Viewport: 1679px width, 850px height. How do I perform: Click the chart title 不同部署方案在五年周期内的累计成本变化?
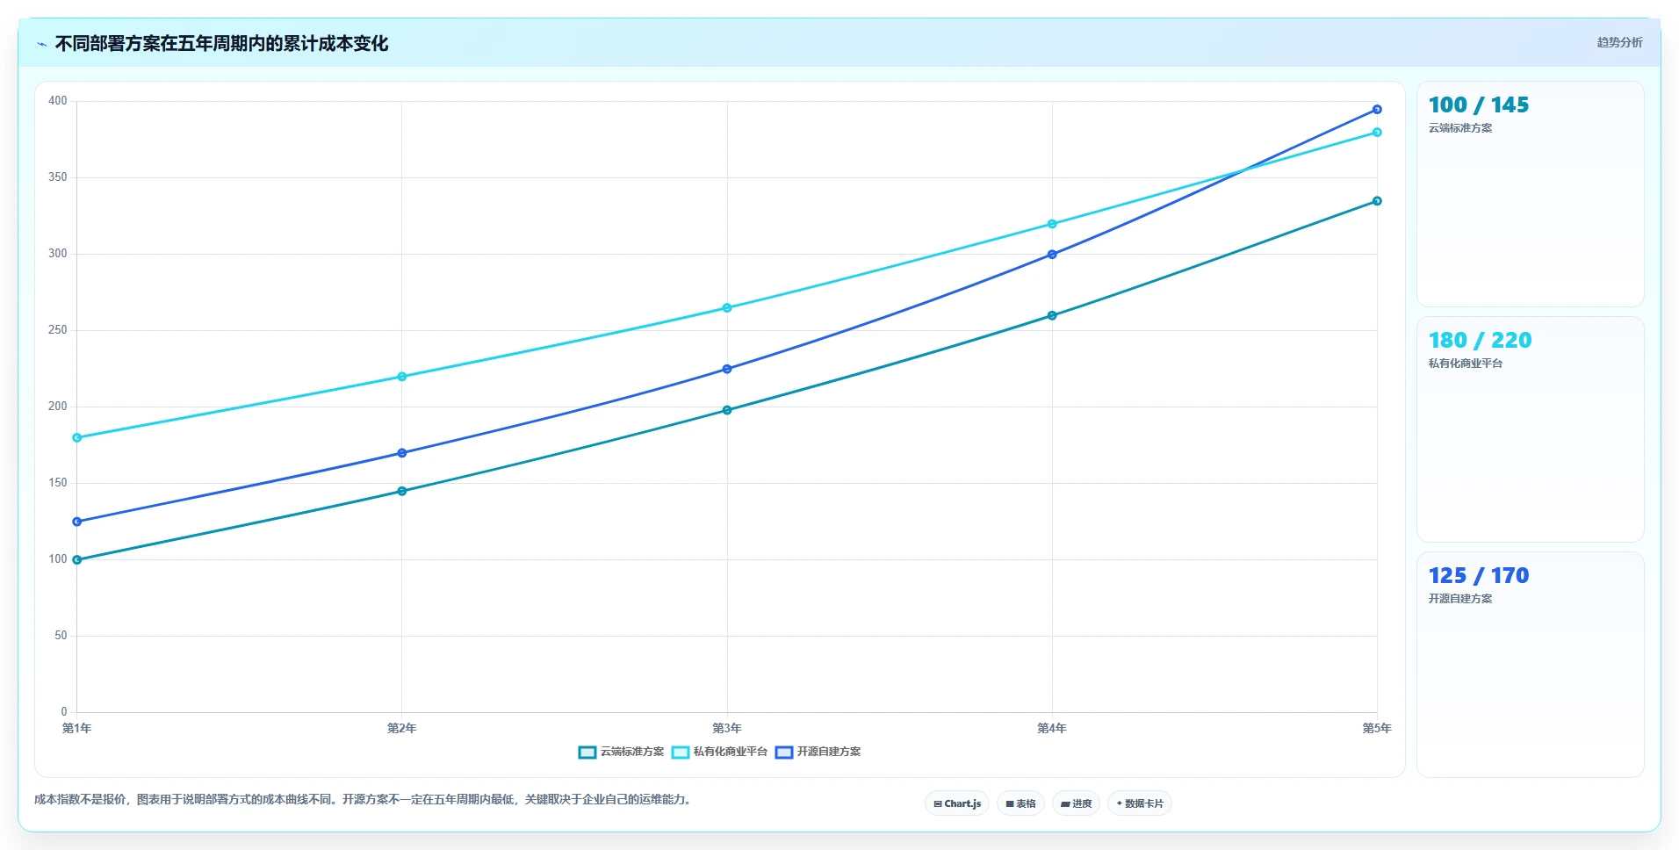(221, 44)
